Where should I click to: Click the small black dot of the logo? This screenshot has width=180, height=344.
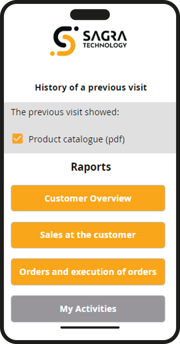coord(76,28)
